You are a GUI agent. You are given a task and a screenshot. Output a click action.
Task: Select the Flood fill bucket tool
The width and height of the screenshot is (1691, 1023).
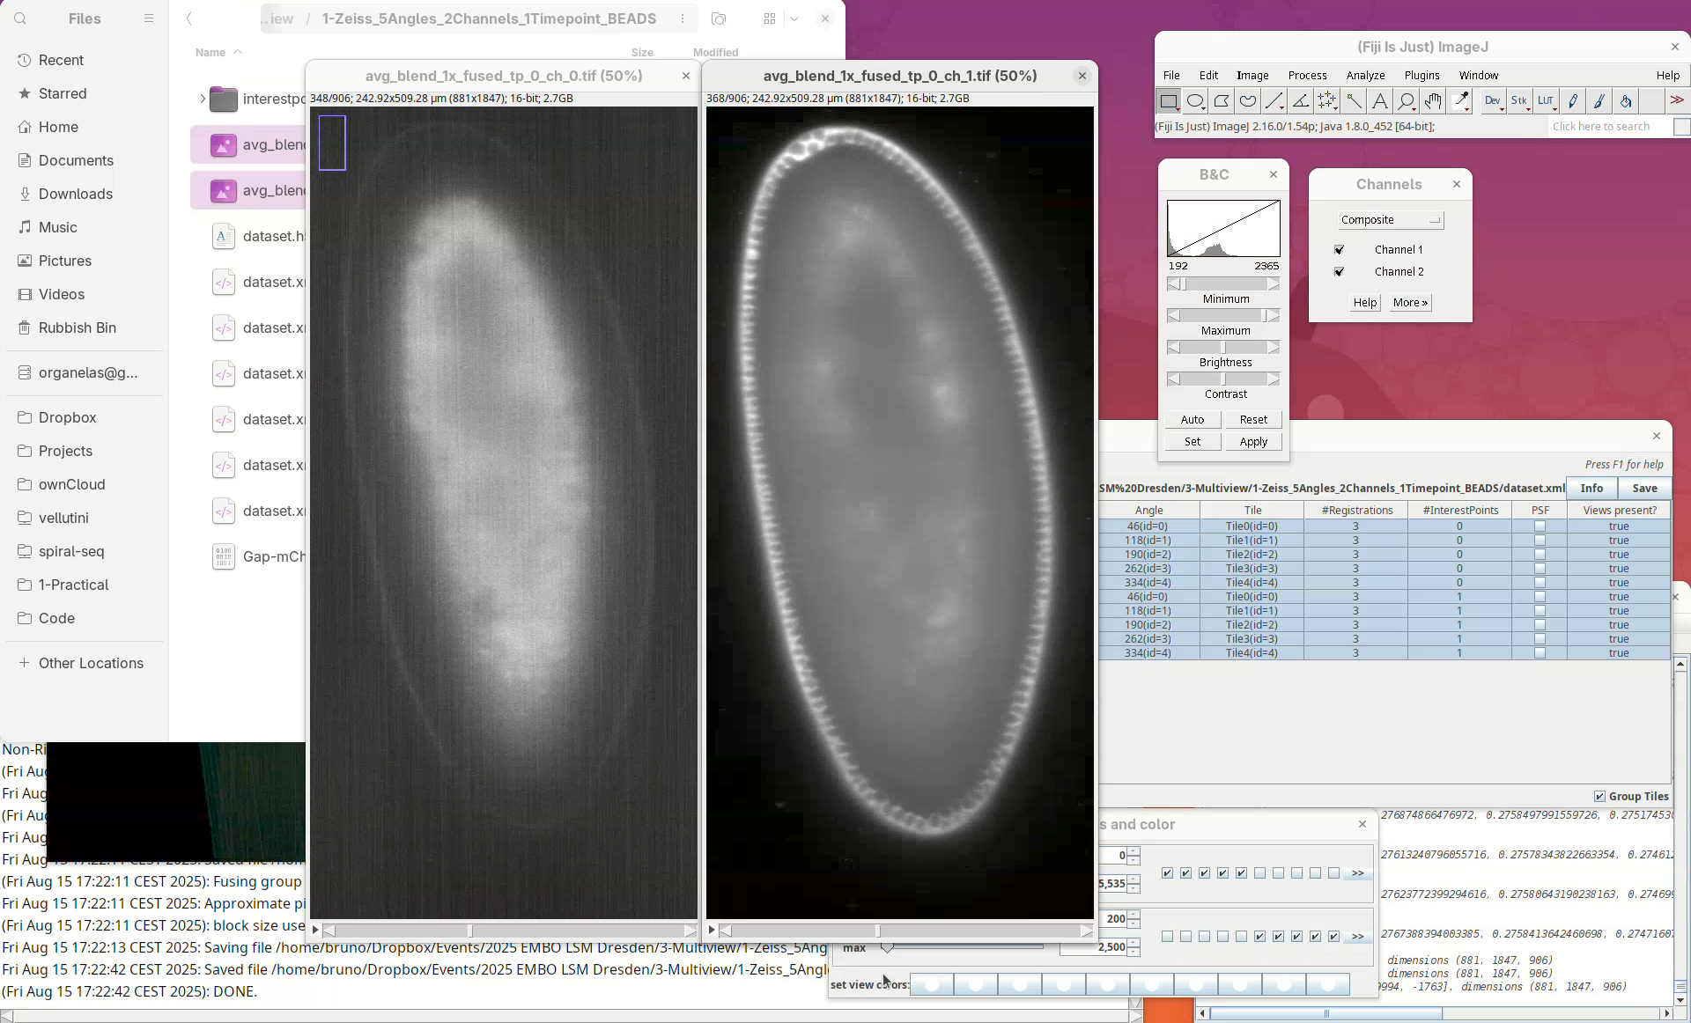click(1626, 101)
